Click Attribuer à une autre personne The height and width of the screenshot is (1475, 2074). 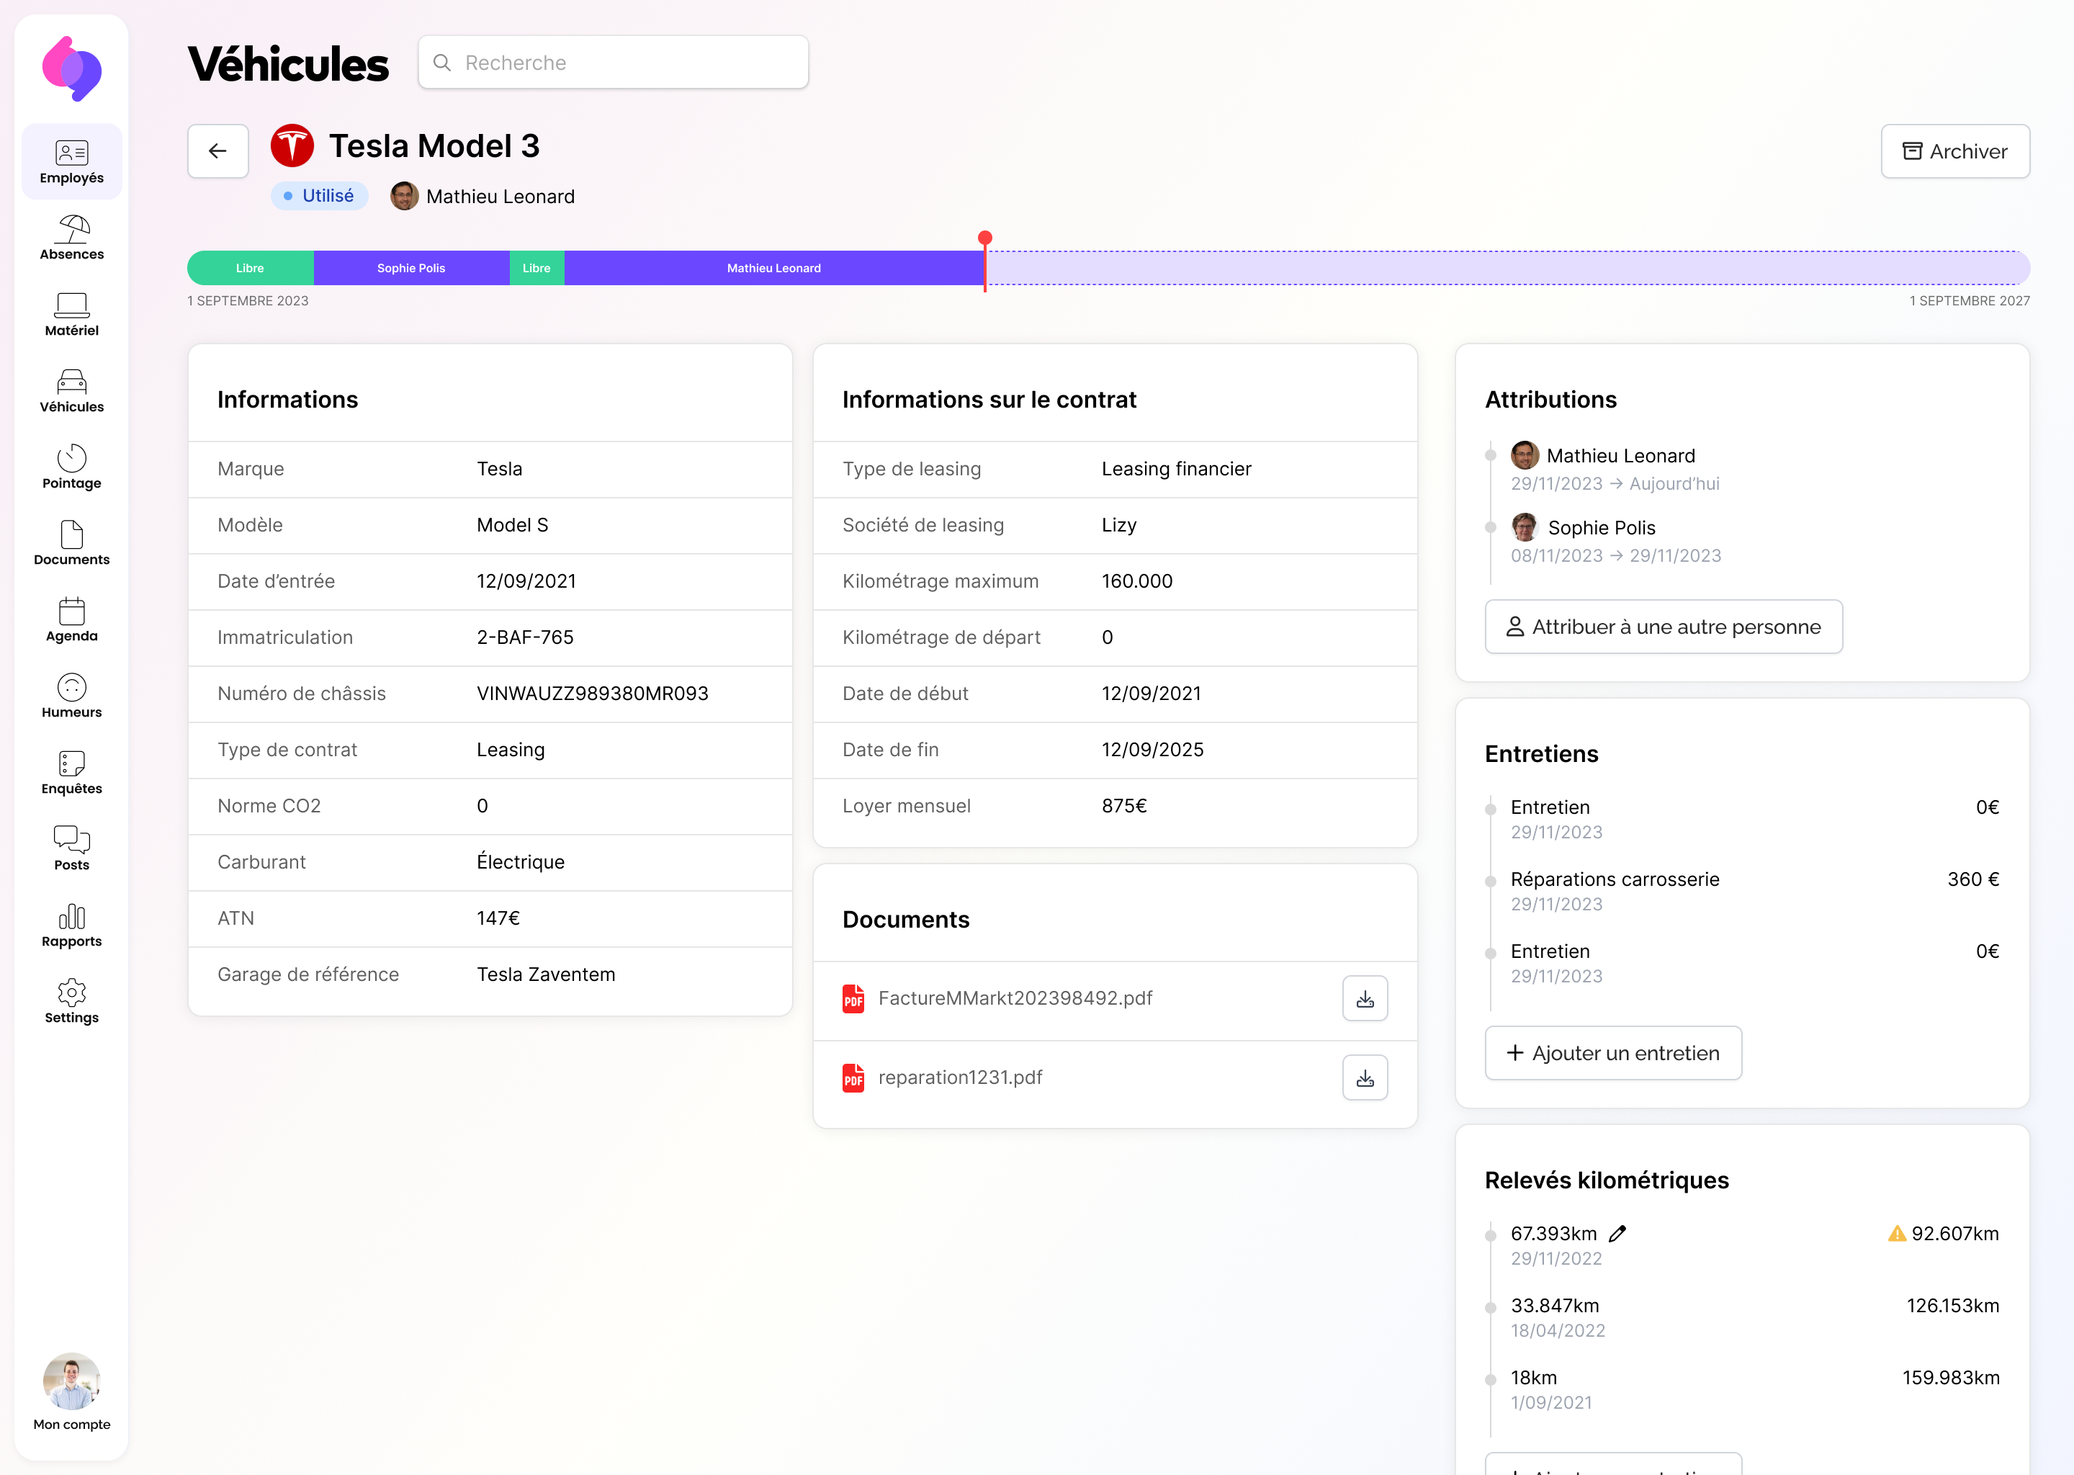click(1664, 627)
